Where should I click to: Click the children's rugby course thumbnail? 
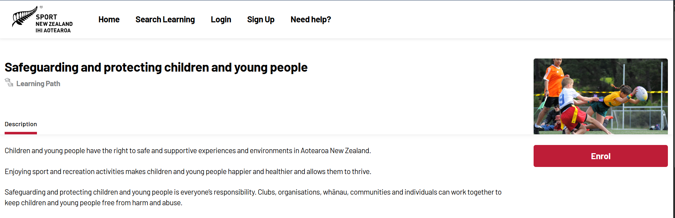click(600, 96)
